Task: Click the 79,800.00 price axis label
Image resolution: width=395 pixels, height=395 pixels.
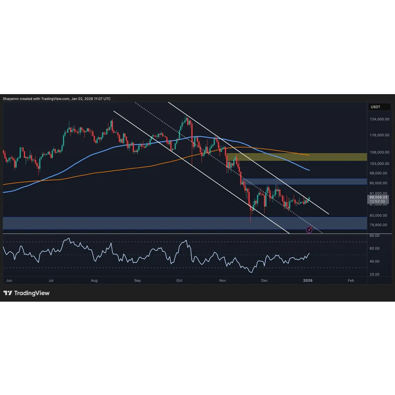Action: 378,225
